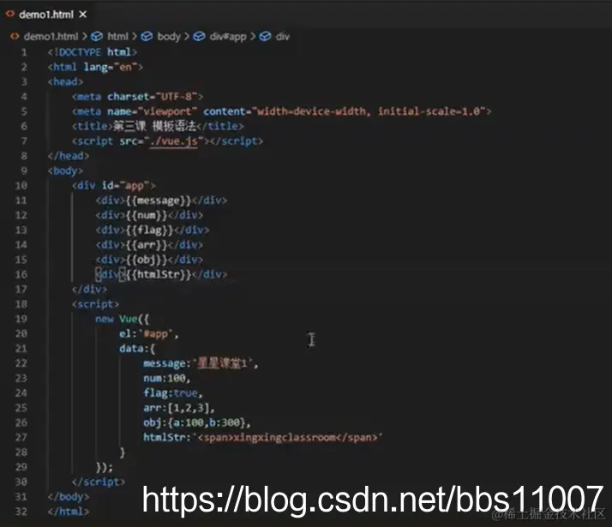Click the num:100 property
Screen dimensions: 612x527
[167, 379]
